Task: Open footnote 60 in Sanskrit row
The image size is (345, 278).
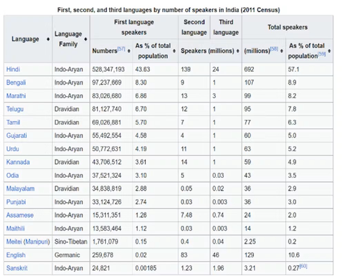Action: (304, 266)
